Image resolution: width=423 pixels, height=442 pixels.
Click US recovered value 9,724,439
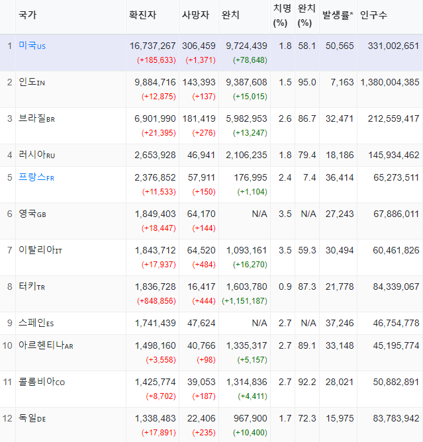246,46
